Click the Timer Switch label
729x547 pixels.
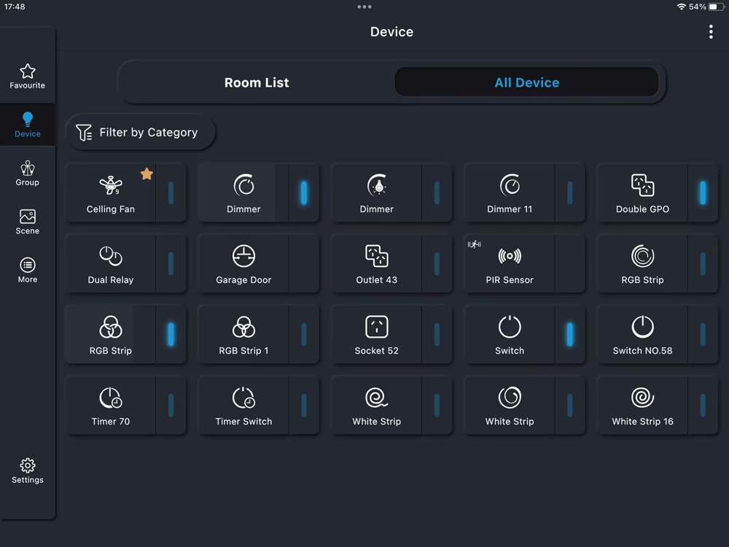click(x=243, y=422)
